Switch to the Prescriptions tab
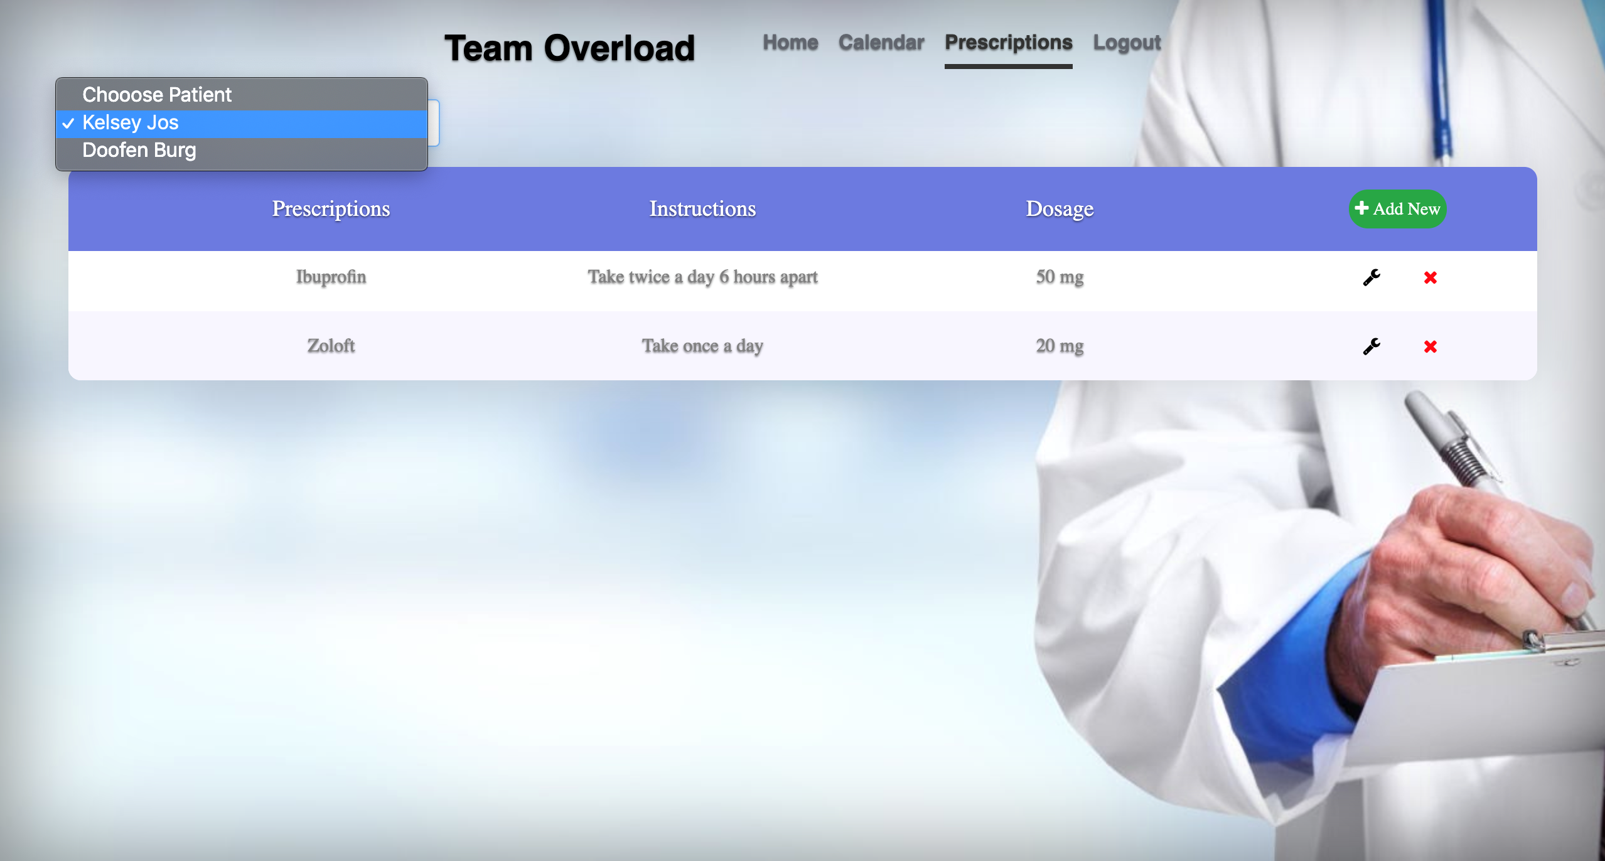1605x861 pixels. [x=1008, y=43]
